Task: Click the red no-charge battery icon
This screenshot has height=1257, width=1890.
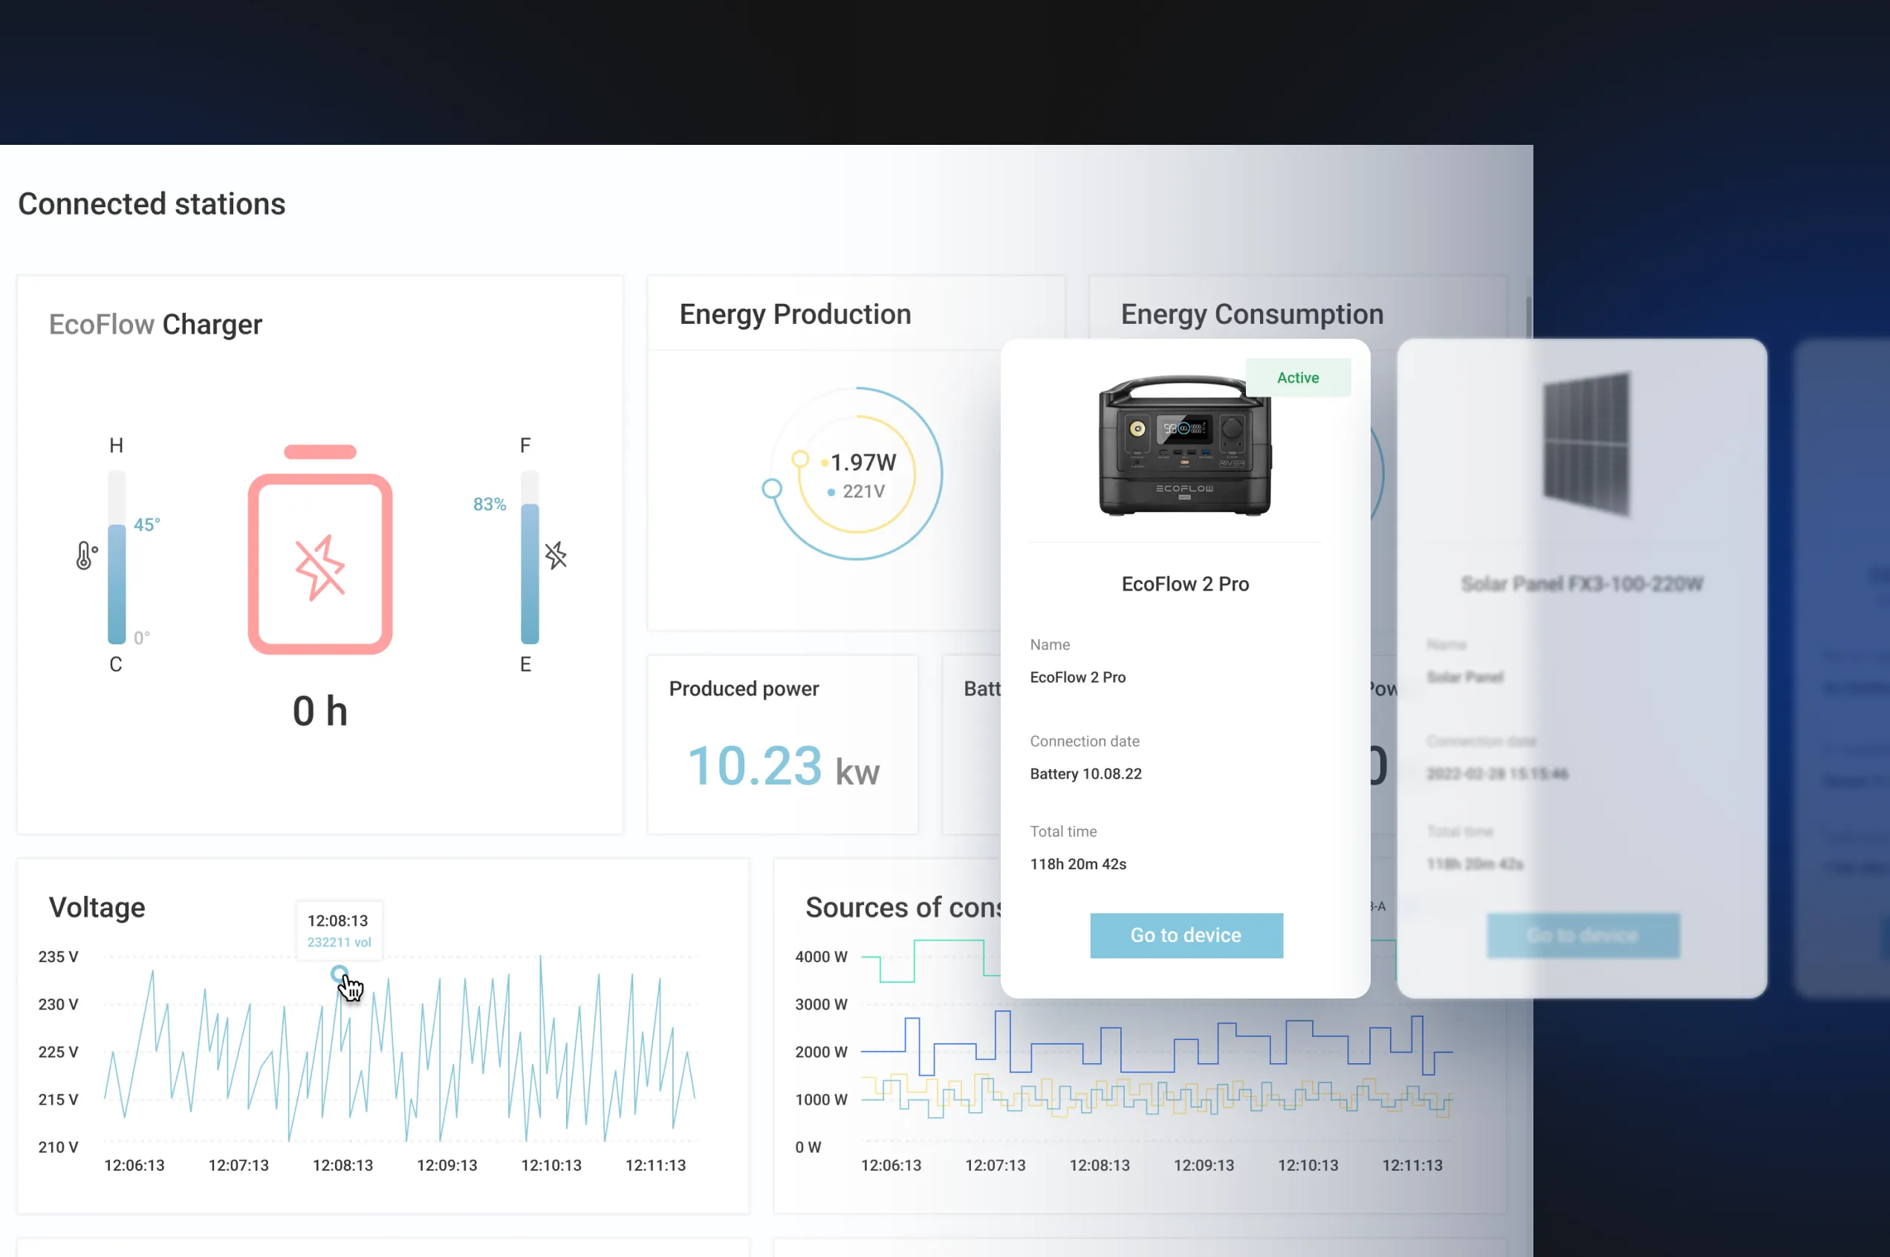Action: (x=319, y=564)
